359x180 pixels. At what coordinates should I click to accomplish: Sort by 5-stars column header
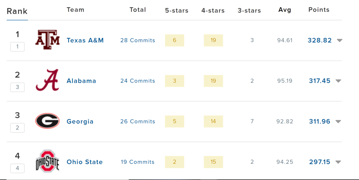[x=177, y=10]
